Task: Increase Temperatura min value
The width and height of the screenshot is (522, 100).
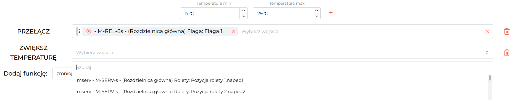Action: 244,10
